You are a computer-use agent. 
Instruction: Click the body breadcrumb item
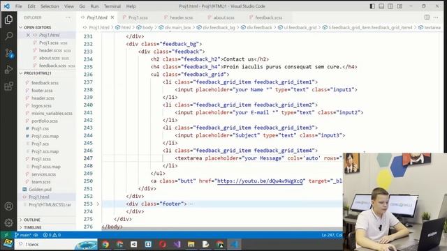147,28
